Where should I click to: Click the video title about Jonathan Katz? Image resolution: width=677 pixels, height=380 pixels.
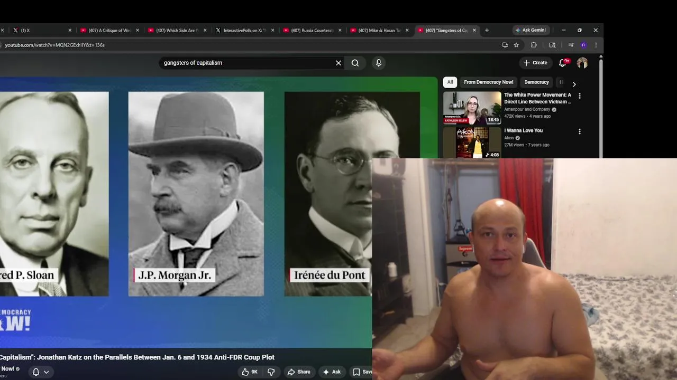[x=138, y=357]
